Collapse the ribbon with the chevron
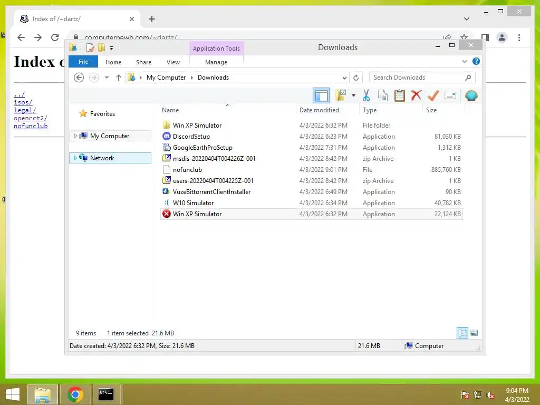Screen dimensions: 540x405 [x=465, y=61]
